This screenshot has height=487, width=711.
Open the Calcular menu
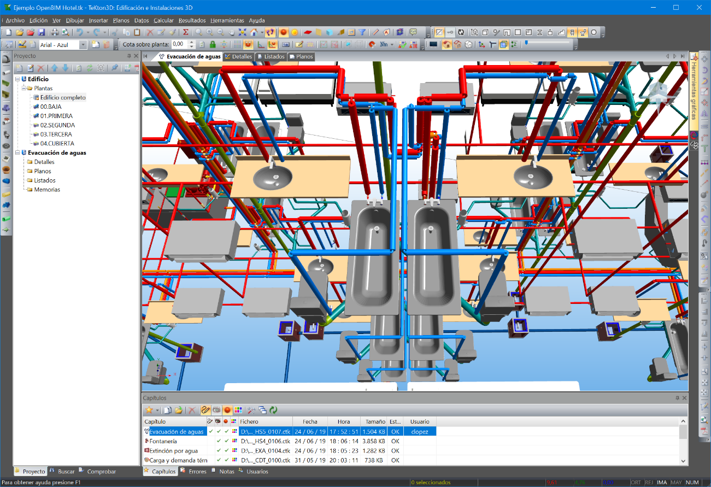click(163, 20)
